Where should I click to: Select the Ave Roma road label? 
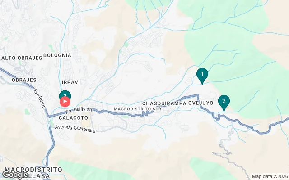[x=39, y=99]
